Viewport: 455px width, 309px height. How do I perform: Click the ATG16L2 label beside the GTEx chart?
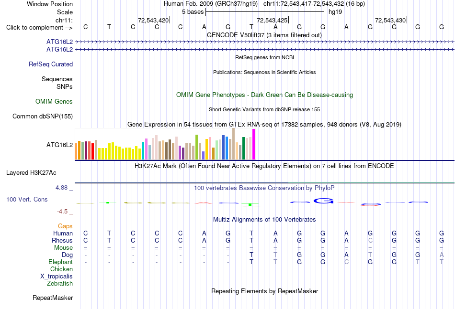click(59, 145)
